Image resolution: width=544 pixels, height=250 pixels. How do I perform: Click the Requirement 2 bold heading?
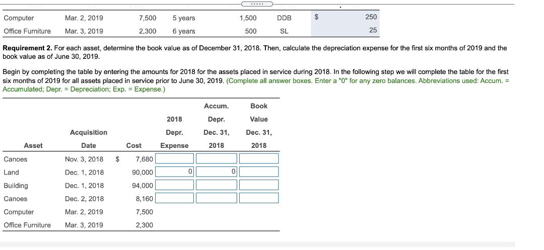coord(27,48)
